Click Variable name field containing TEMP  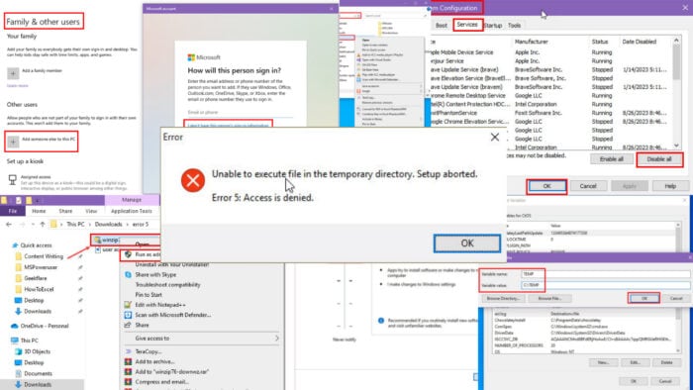click(x=606, y=274)
